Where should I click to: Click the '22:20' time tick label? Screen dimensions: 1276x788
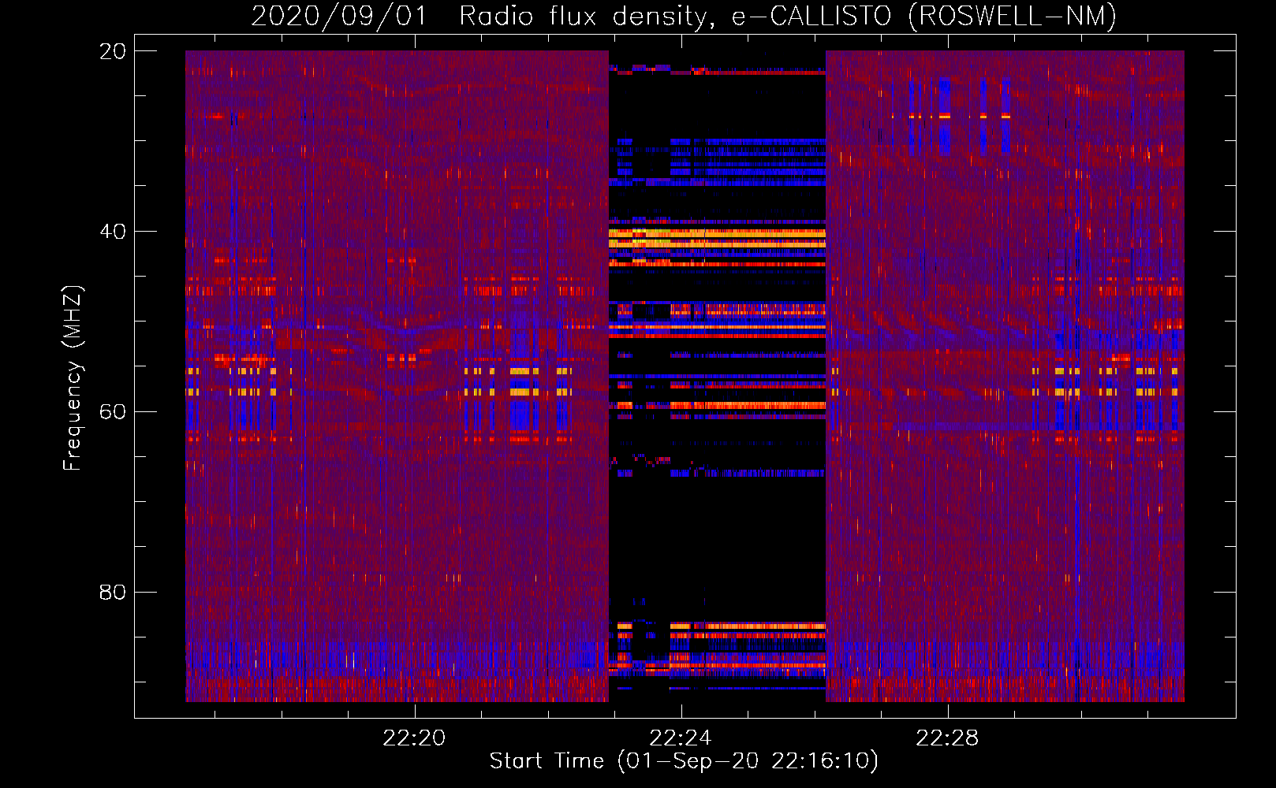[414, 738]
